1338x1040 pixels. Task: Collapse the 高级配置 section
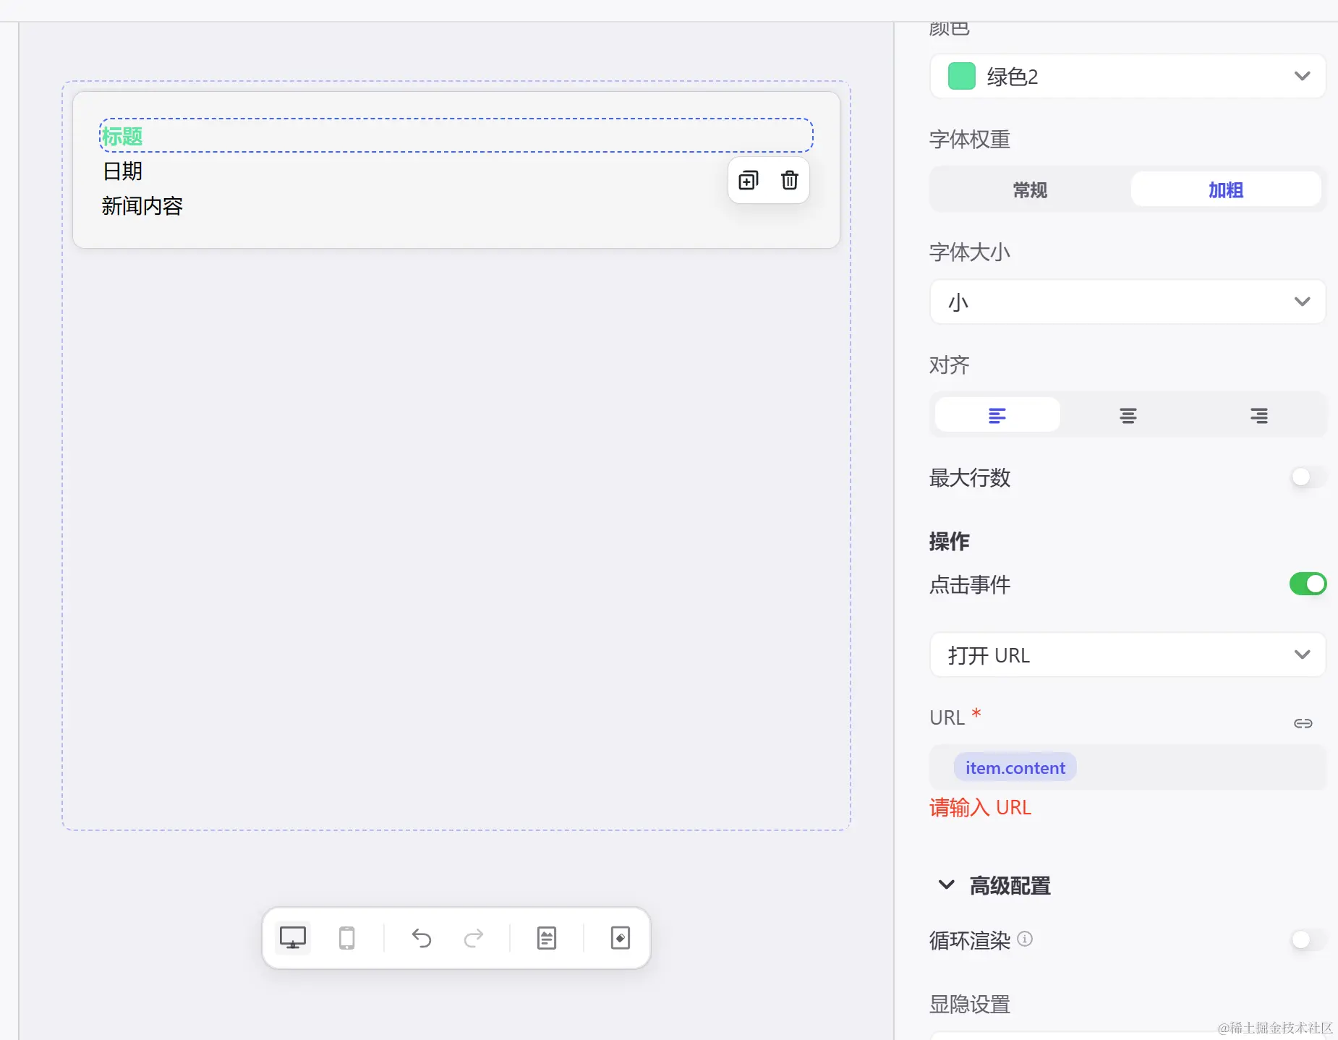click(946, 885)
